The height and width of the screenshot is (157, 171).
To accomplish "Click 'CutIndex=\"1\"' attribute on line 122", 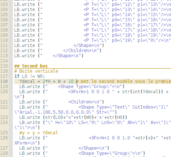I will coord(150,107).
